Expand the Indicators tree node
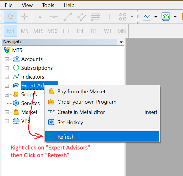 point(7,77)
